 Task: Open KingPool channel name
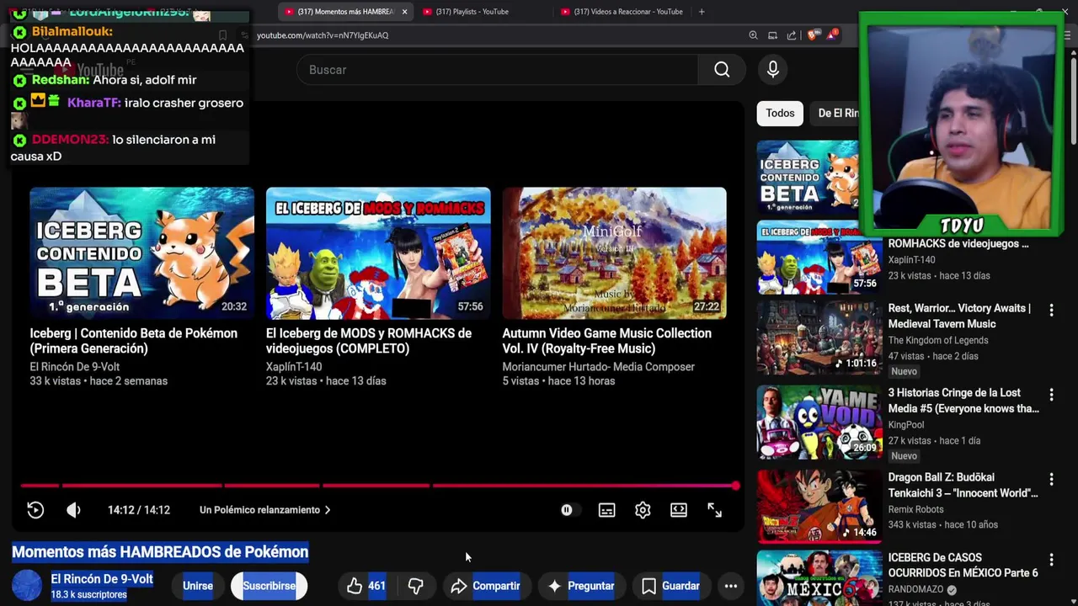pos(906,425)
